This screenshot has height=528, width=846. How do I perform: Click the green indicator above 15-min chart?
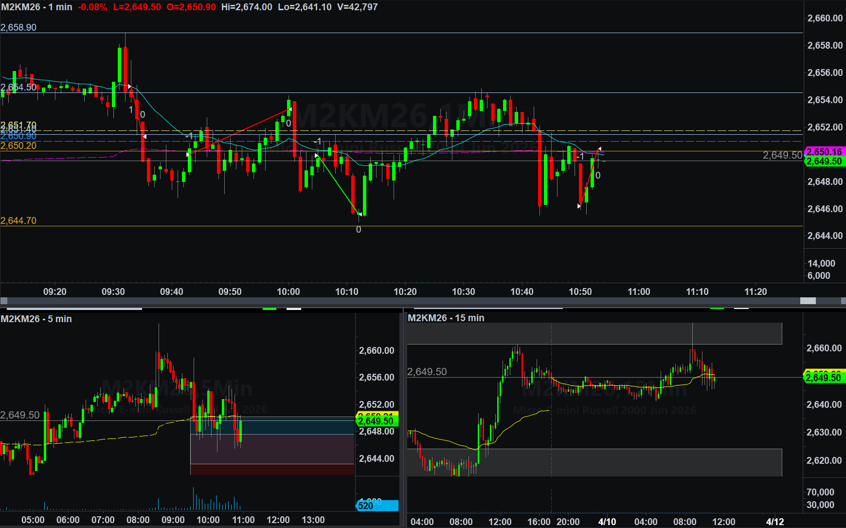pyautogui.click(x=717, y=309)
